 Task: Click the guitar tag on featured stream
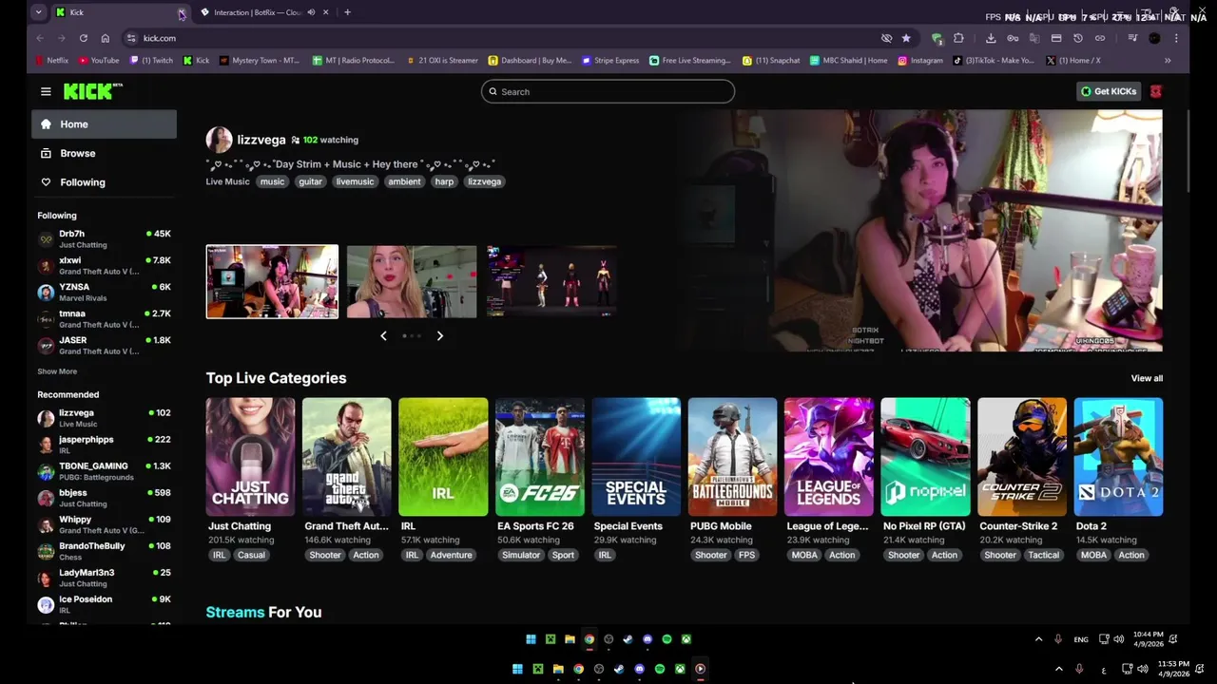[310, 181]
